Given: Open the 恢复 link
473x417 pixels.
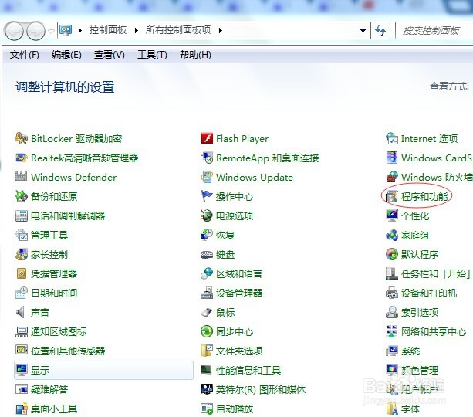Looking at the screenshot, I should click(225, 235).
